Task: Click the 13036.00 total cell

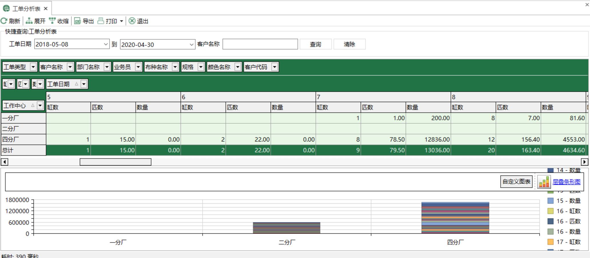Action: 428,150
